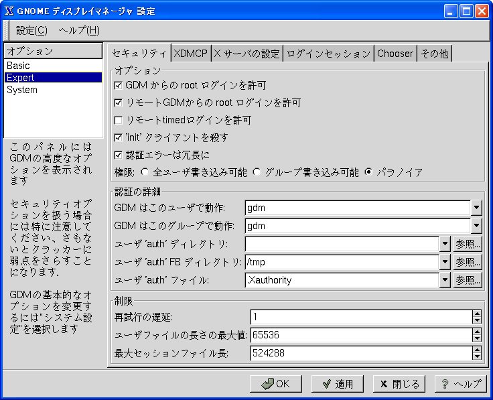Decrease ユーザファイルの長さの最大値 with down arrow
Screen dimensions: 493x400
pyautogui.click(x=477, y=338)
